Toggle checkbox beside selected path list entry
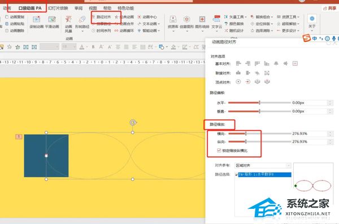This screenshot has width=339, height=224. (236, 174)
